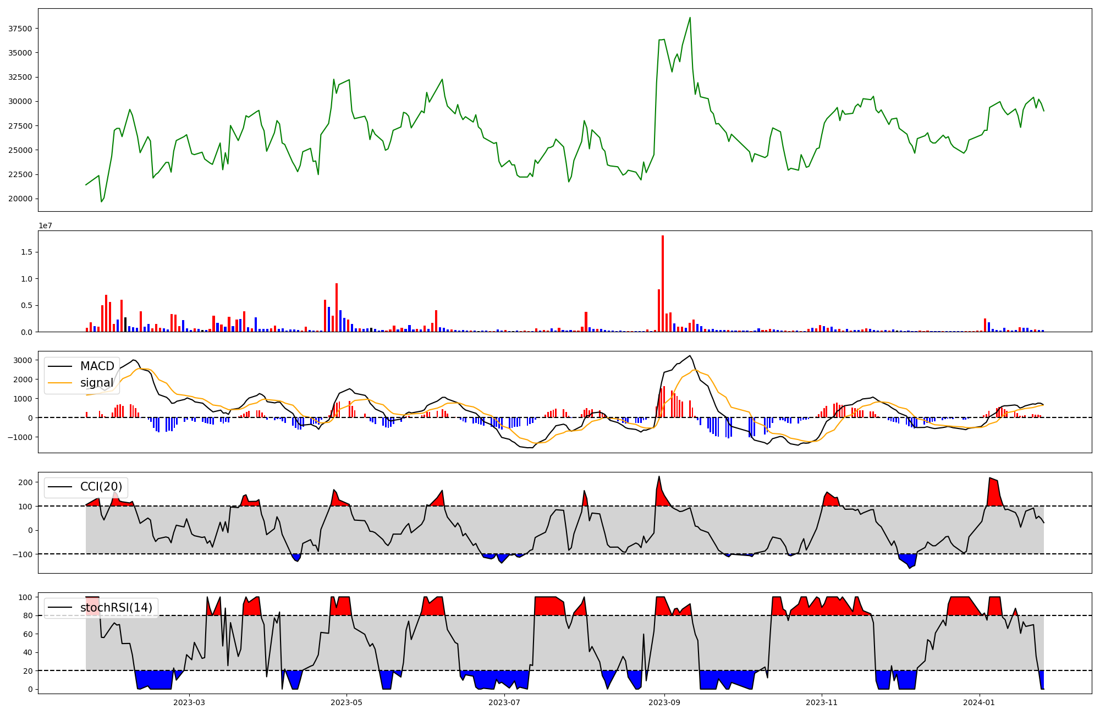The image size is (1100, 715).
Task: Select the stochRSI(14) legend entry
Action: tap(116, 608)
